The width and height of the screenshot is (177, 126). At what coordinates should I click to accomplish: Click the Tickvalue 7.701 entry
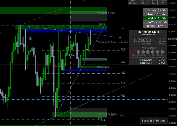(153, 60)
